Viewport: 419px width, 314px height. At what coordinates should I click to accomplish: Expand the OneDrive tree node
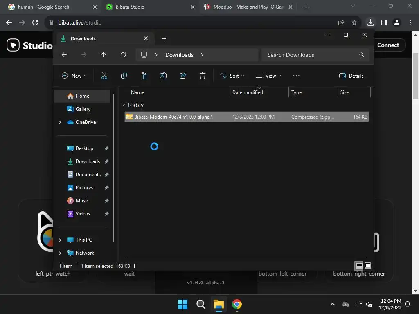pos(60,122)
